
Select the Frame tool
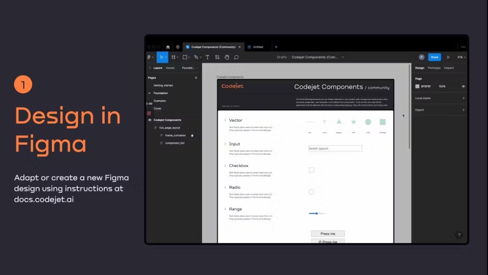pos(173,57)
